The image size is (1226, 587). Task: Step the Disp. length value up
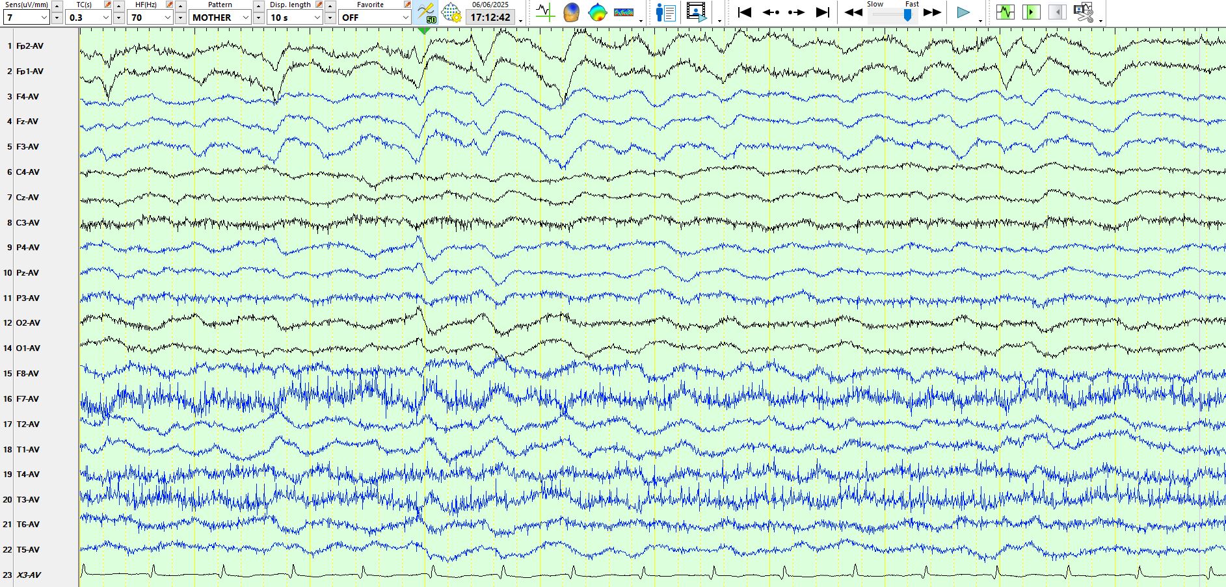pos(330,5)
